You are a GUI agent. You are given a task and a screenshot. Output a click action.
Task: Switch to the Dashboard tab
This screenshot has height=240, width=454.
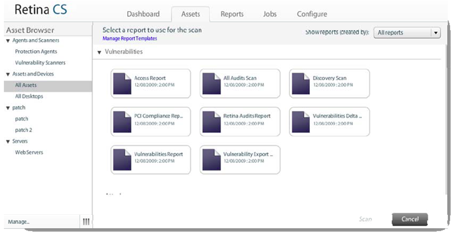tap(143, 14)
